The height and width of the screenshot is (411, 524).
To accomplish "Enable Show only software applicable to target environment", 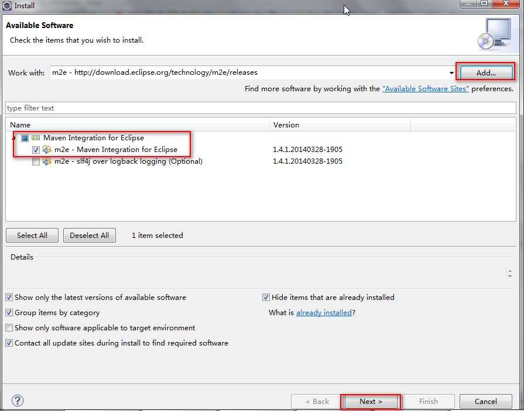I will click(9, 328).
